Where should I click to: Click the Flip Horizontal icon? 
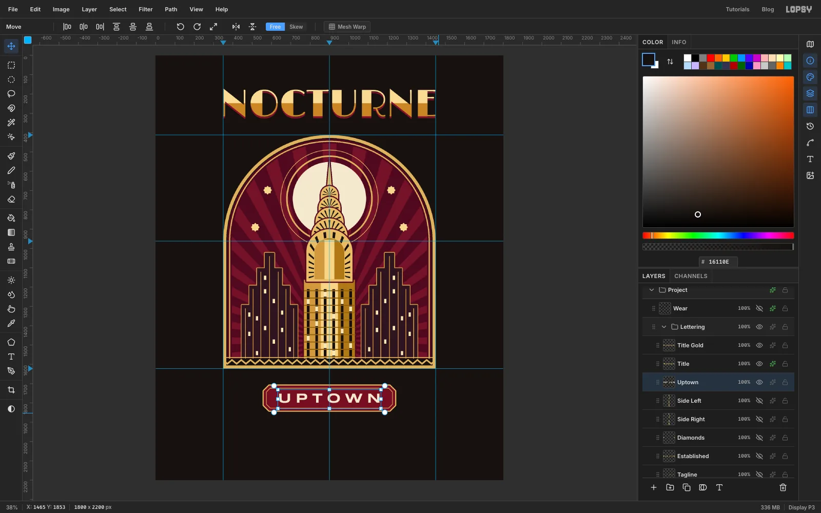click(x=236, y=27)
